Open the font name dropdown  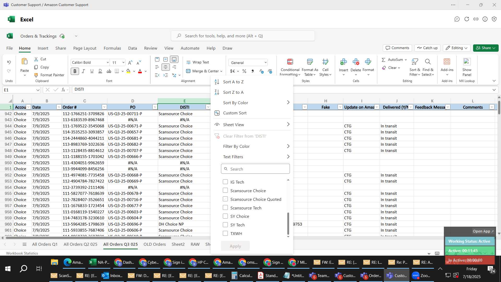108,62
